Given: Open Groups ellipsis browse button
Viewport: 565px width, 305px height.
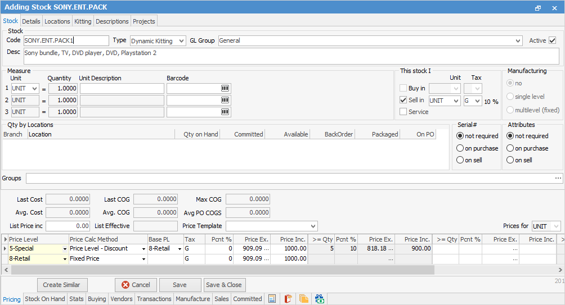Looking at the screenshot, I should point(558,178).
